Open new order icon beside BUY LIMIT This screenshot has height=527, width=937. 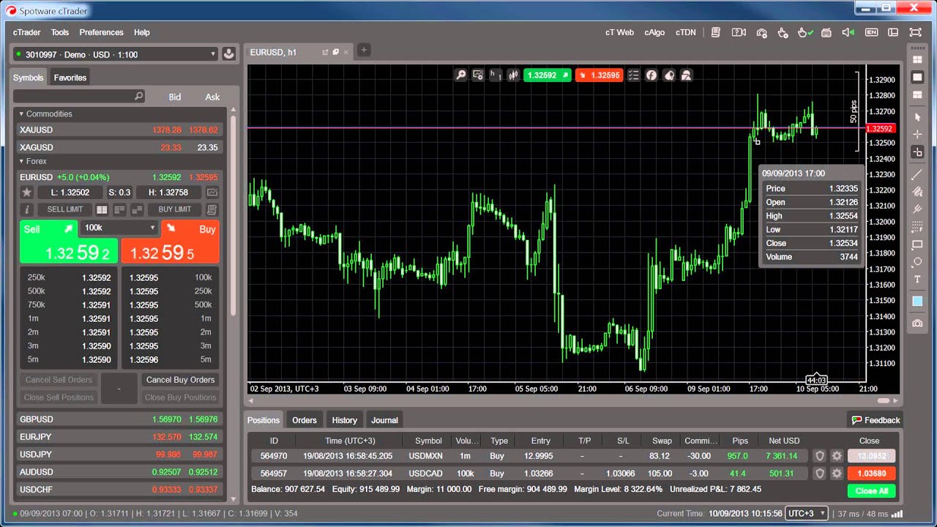tap(212, 209)
